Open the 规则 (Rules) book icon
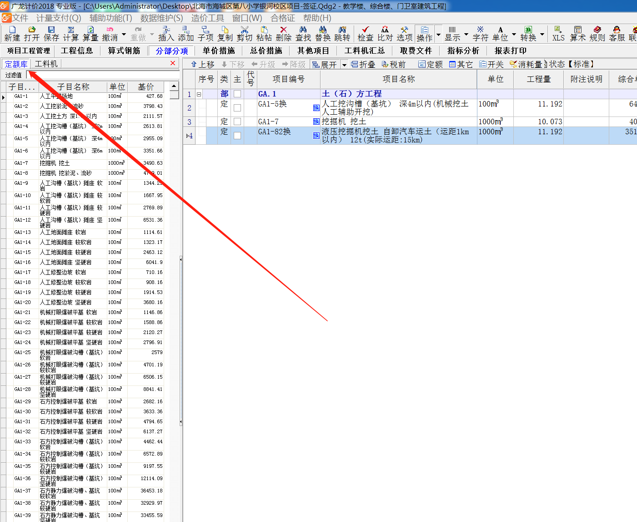 pyautogui.click(x=597, y=34)
